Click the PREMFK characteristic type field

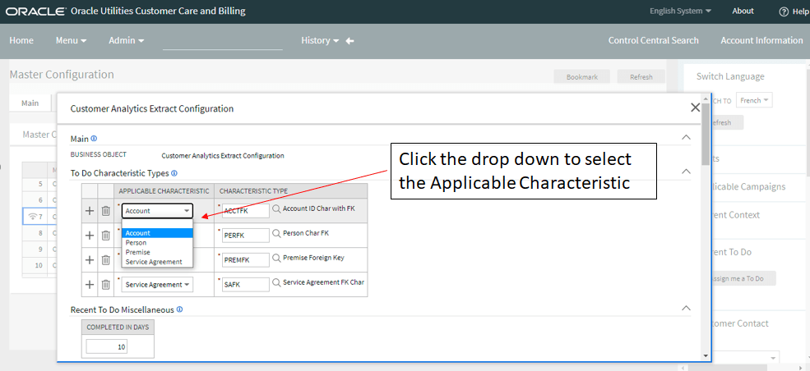point(245,260)
